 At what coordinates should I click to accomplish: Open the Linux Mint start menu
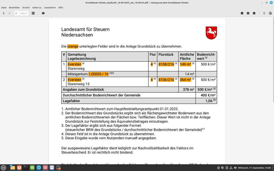pyautogui.click(x=3, y=168)
